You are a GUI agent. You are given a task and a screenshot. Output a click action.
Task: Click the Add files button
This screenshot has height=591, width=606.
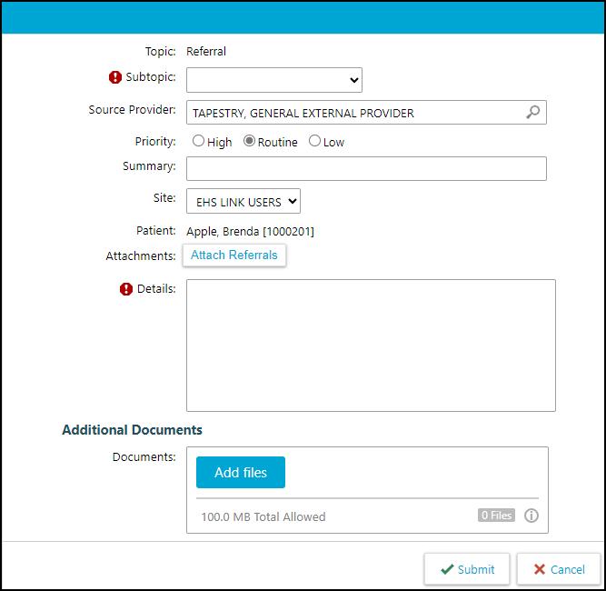[241, 472]
